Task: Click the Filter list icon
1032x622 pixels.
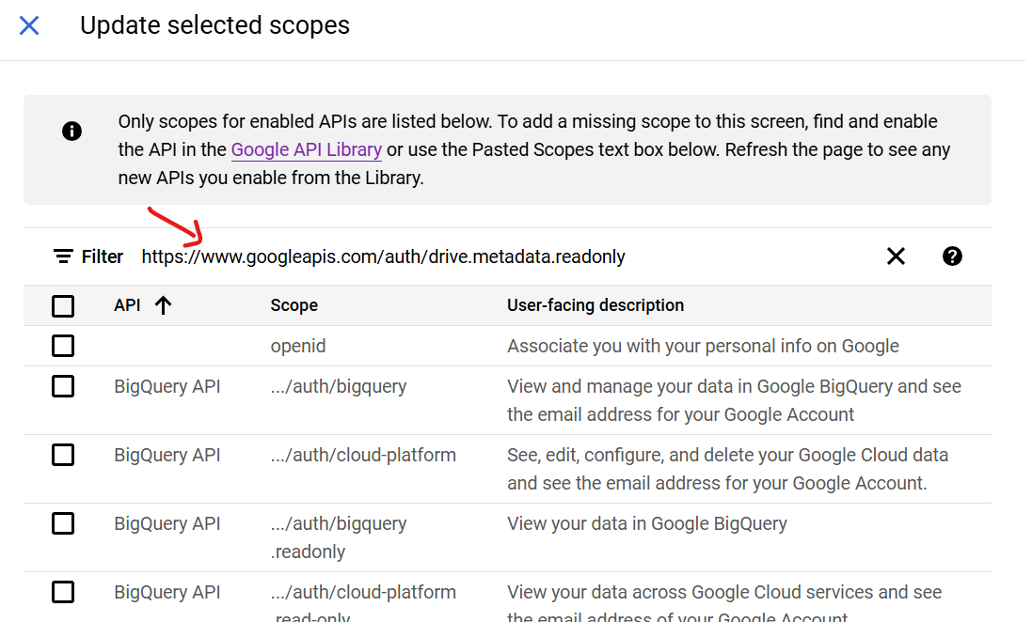Action: 63,257
